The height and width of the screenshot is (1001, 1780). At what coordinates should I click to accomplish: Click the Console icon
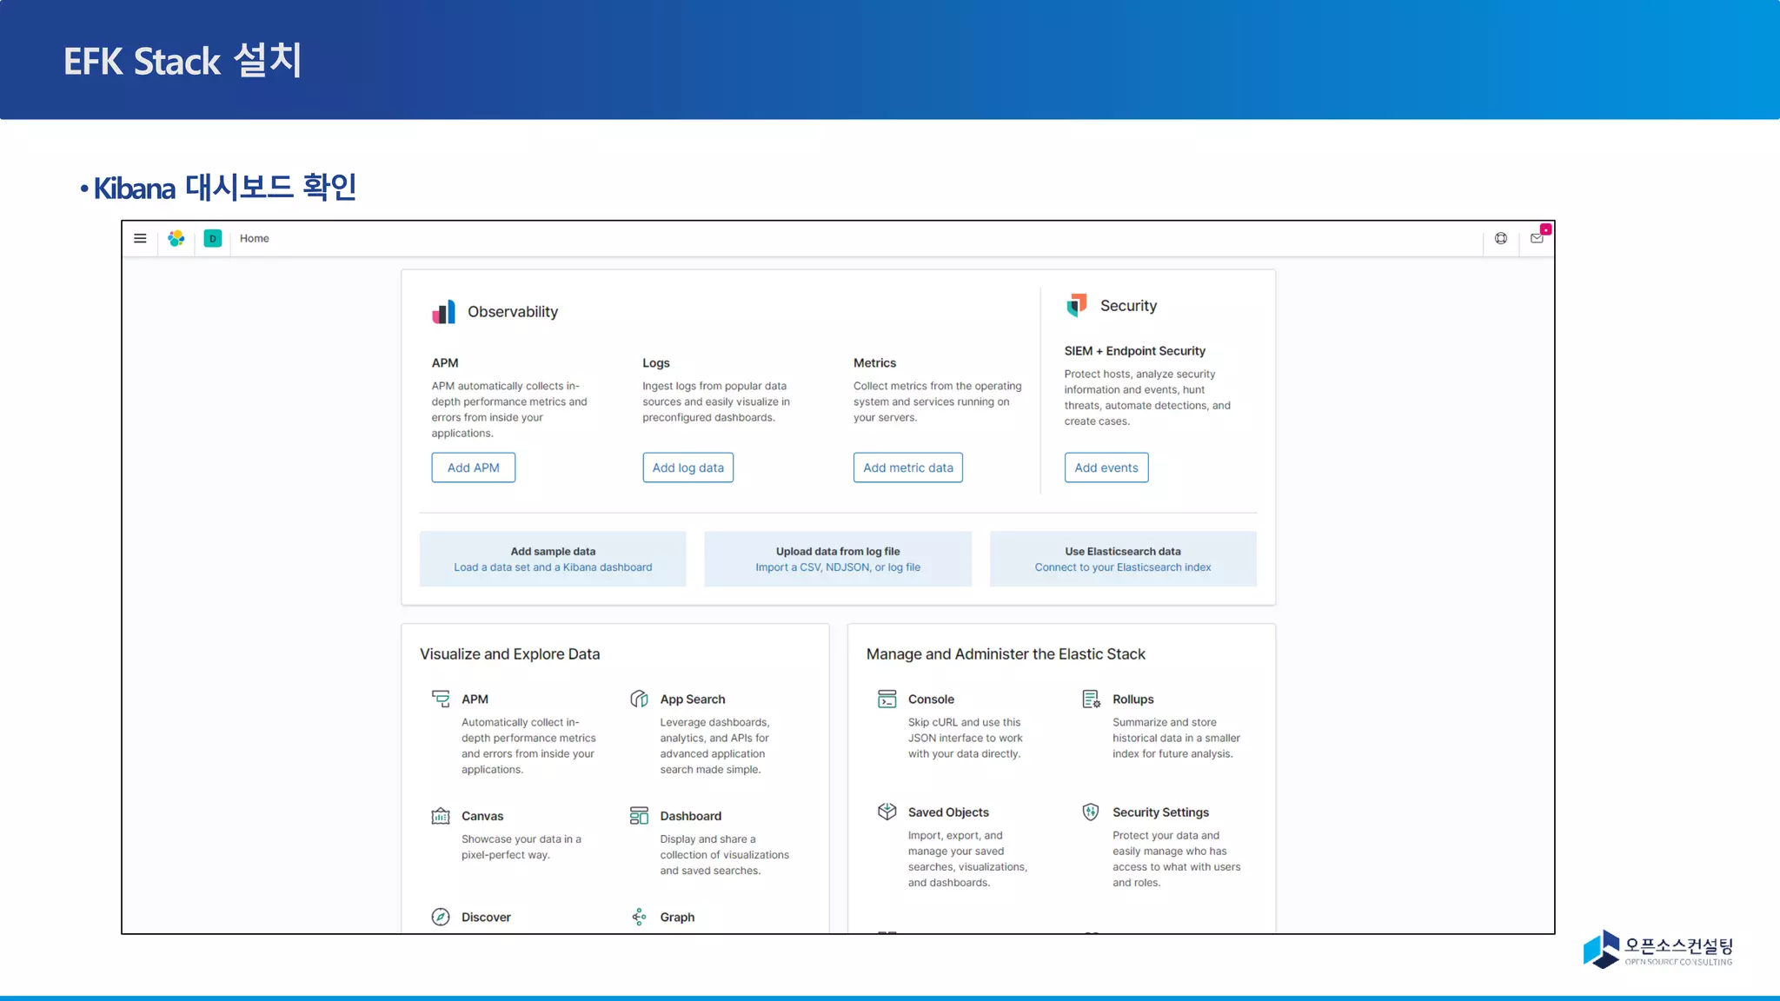click(887, 699)
